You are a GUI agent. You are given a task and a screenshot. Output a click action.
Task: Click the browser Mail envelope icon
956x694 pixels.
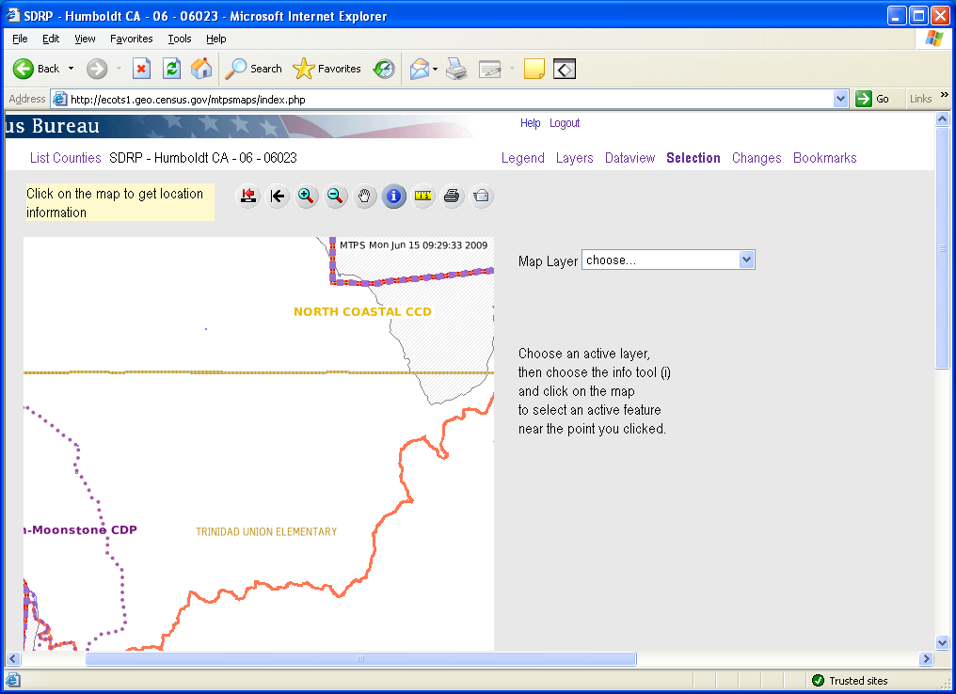[420, 69]
